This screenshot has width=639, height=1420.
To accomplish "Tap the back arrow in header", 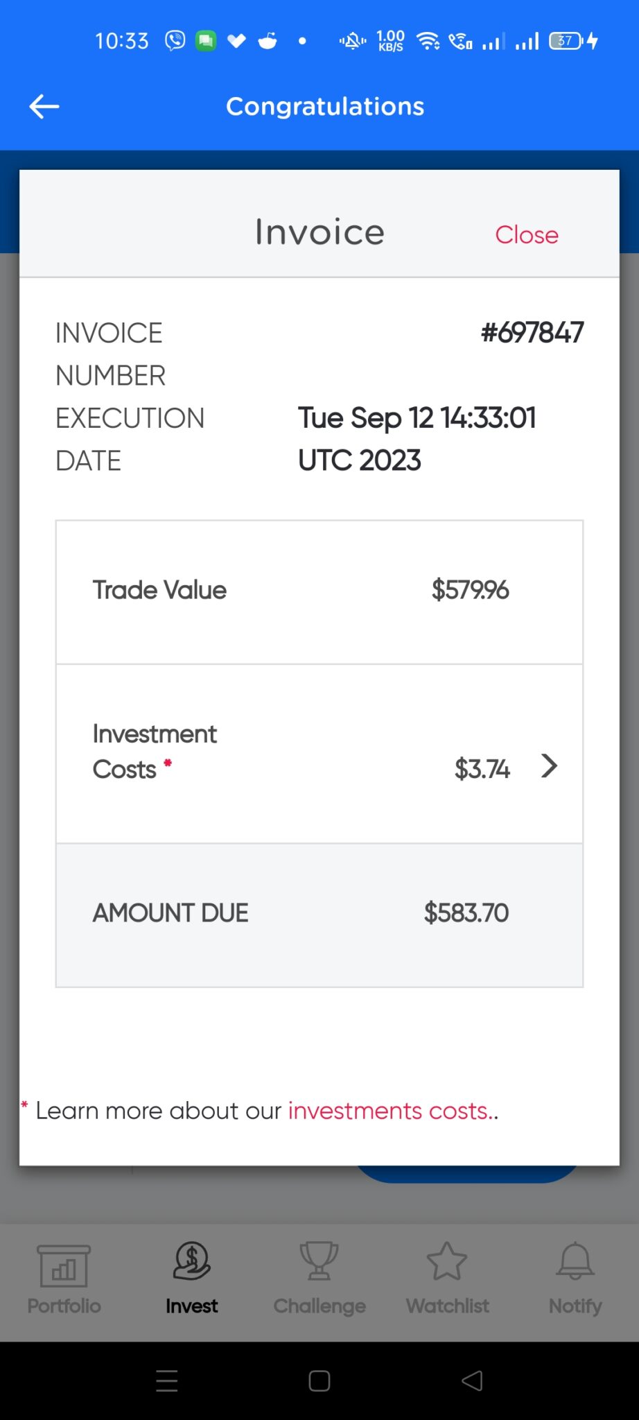I will (44, 107).
